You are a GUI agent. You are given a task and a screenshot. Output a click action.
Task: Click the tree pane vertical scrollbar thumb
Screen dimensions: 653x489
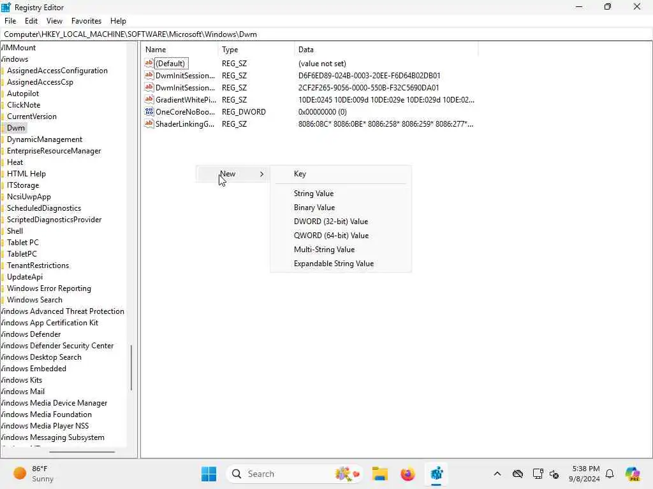click(x=131, y=367)
